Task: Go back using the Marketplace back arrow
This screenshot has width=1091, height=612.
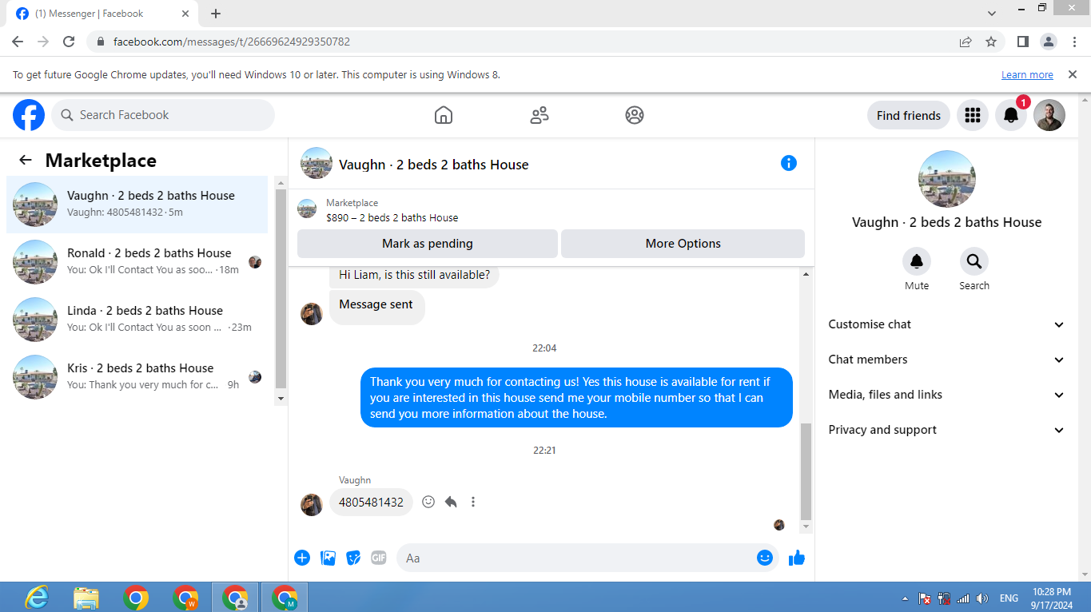Action: [26, 160]
